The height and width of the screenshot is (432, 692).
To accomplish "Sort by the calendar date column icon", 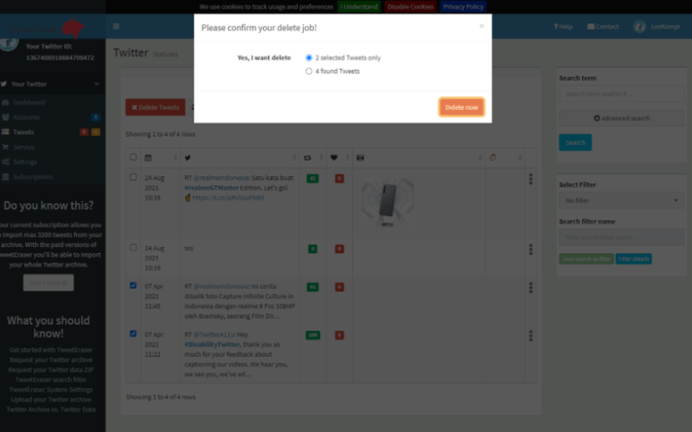I will (x=148, y=157).
